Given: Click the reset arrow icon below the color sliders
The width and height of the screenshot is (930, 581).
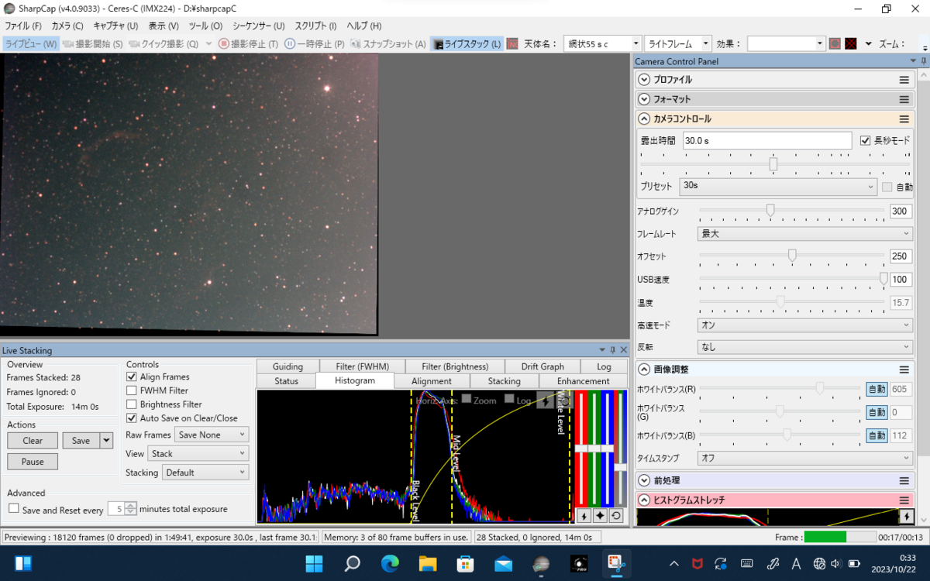Looking at the screenshot, I should 616,516.
